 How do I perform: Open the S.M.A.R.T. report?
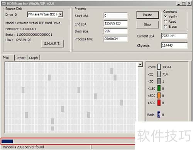52,44
